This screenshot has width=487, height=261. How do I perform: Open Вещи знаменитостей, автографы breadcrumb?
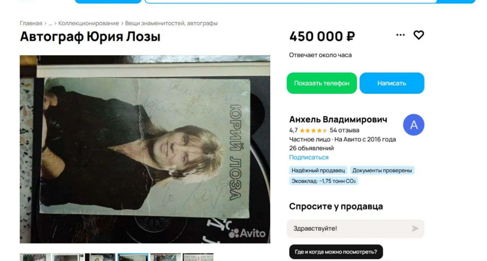[x=171, y=24]
